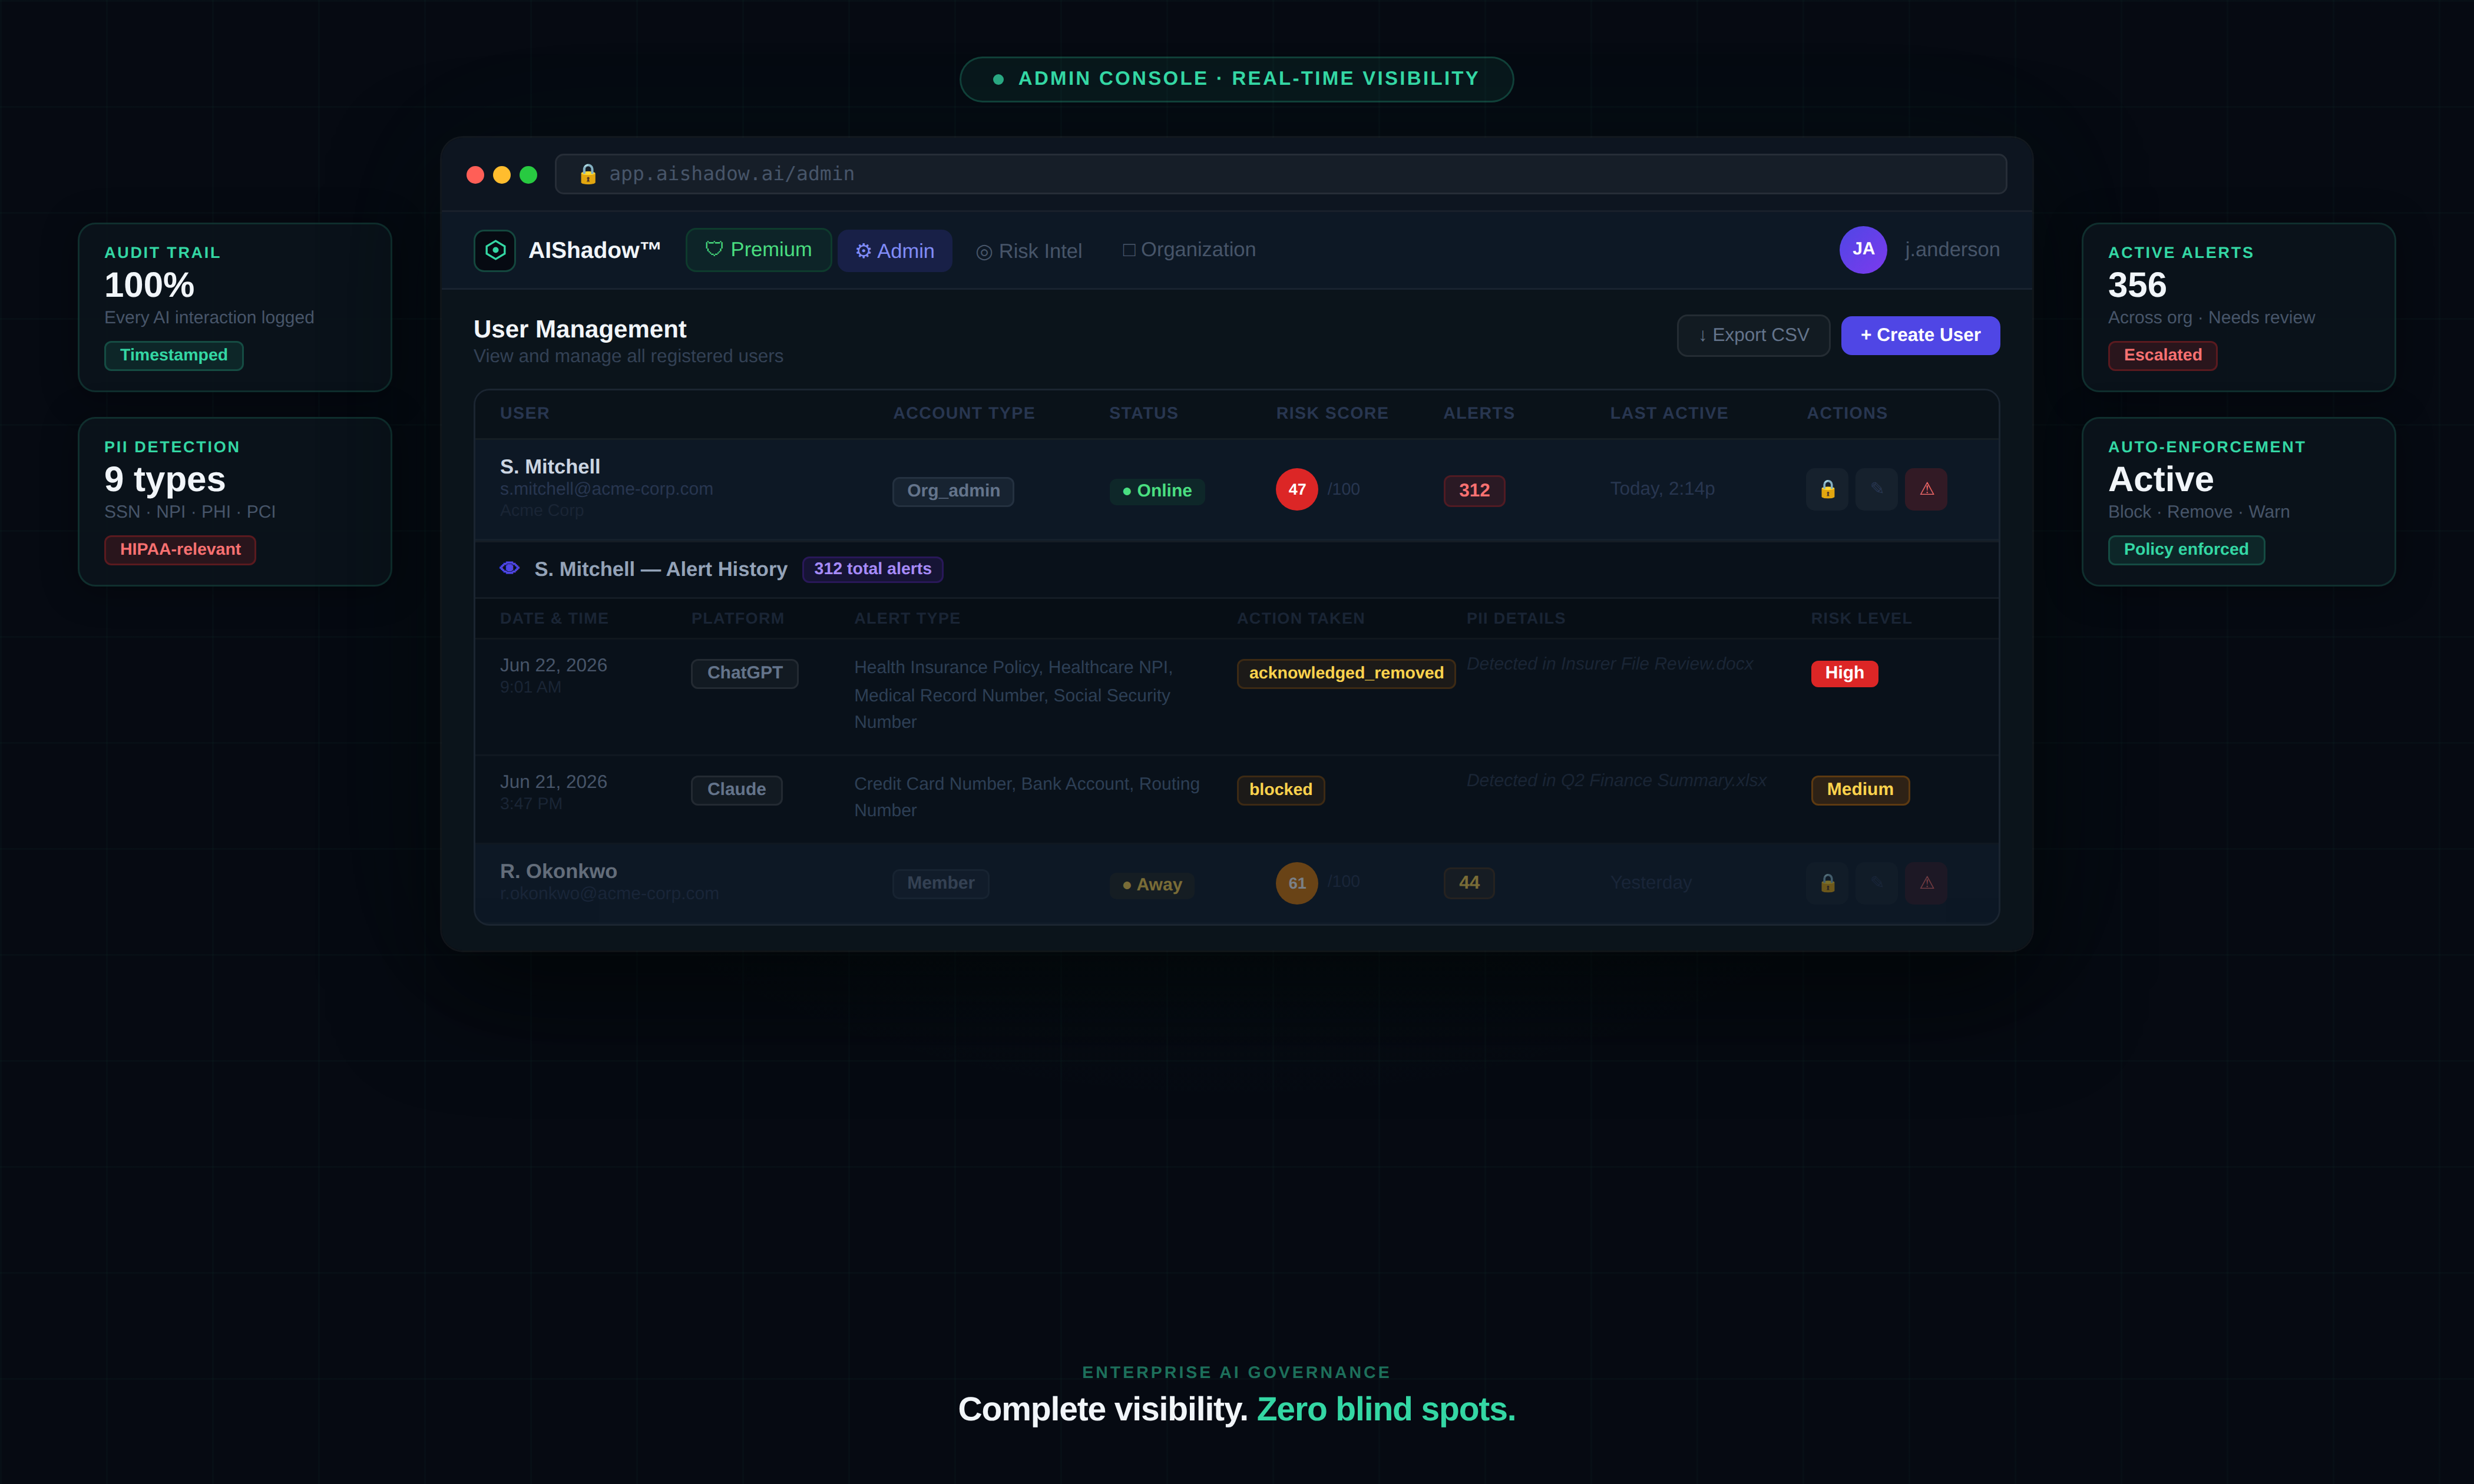
Task: Toggle the eye icon beside Alert History
Action: (509, 568)
